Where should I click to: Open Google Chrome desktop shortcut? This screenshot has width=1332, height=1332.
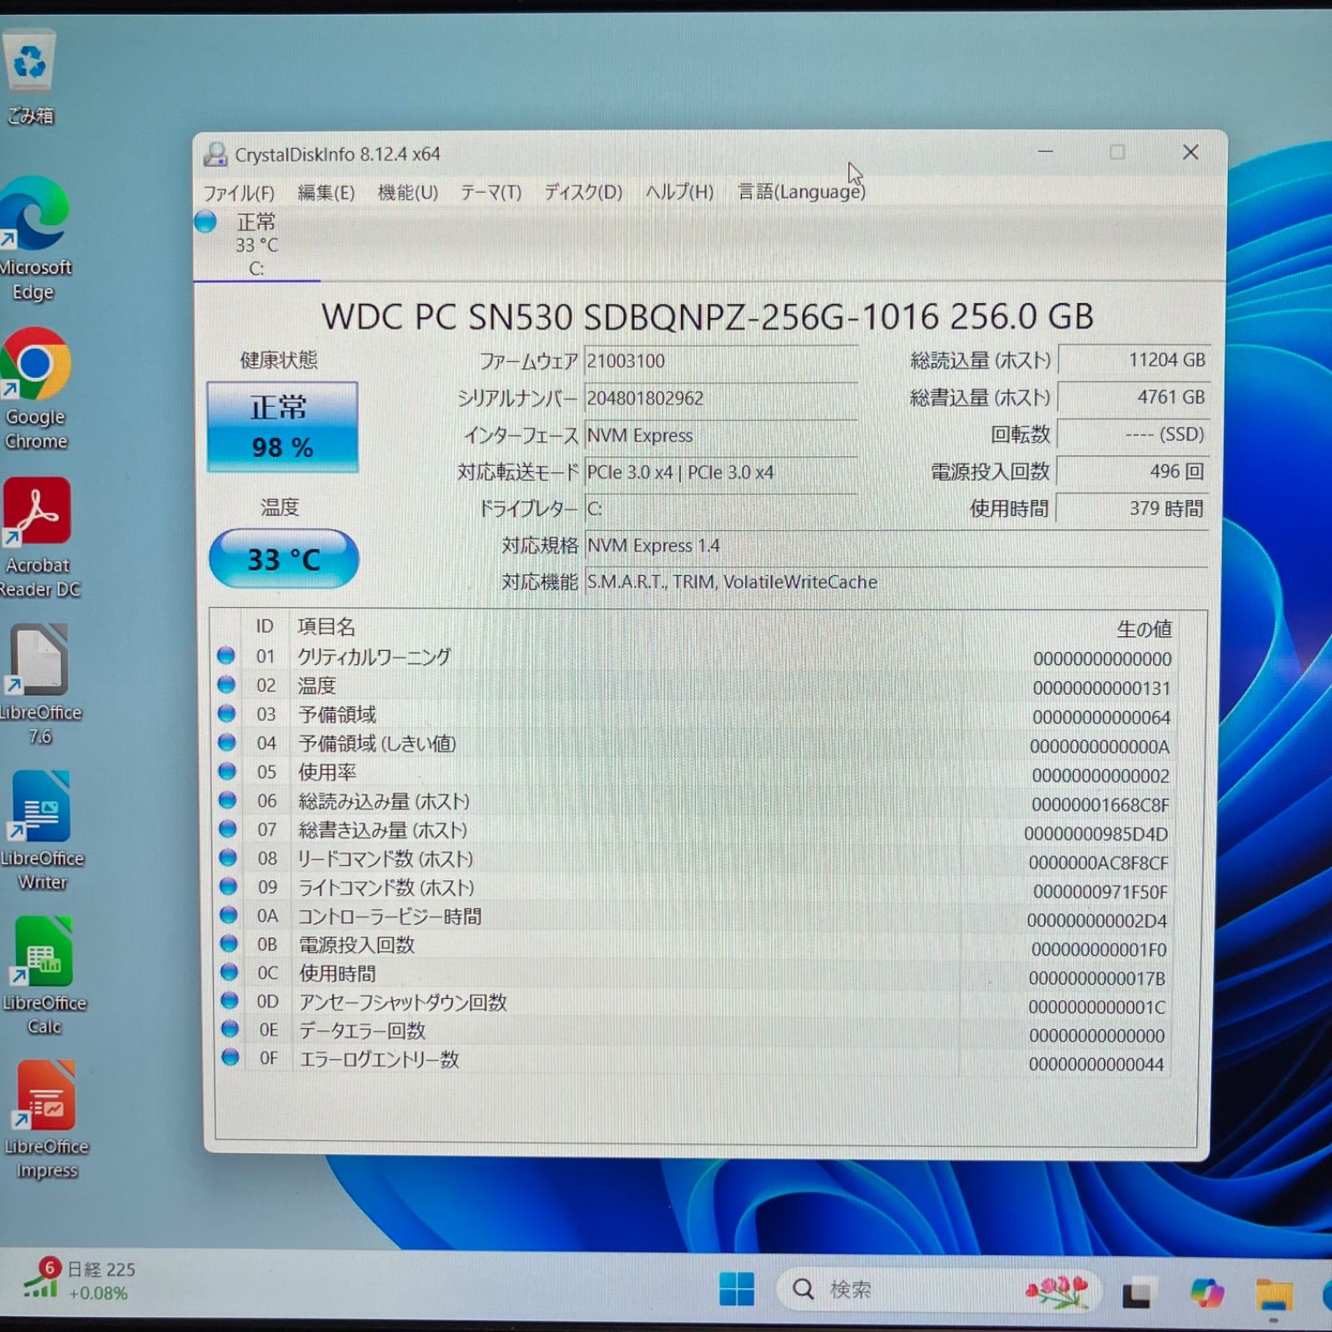pyautogui.click(x=35, y=389)
